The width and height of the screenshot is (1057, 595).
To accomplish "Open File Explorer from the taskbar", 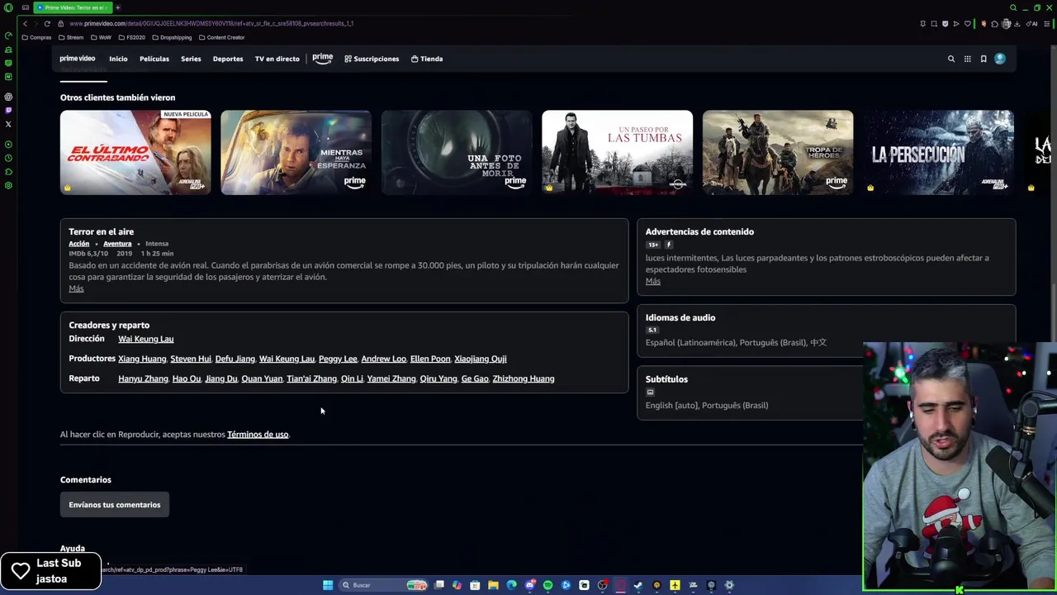I will (493, 585).
